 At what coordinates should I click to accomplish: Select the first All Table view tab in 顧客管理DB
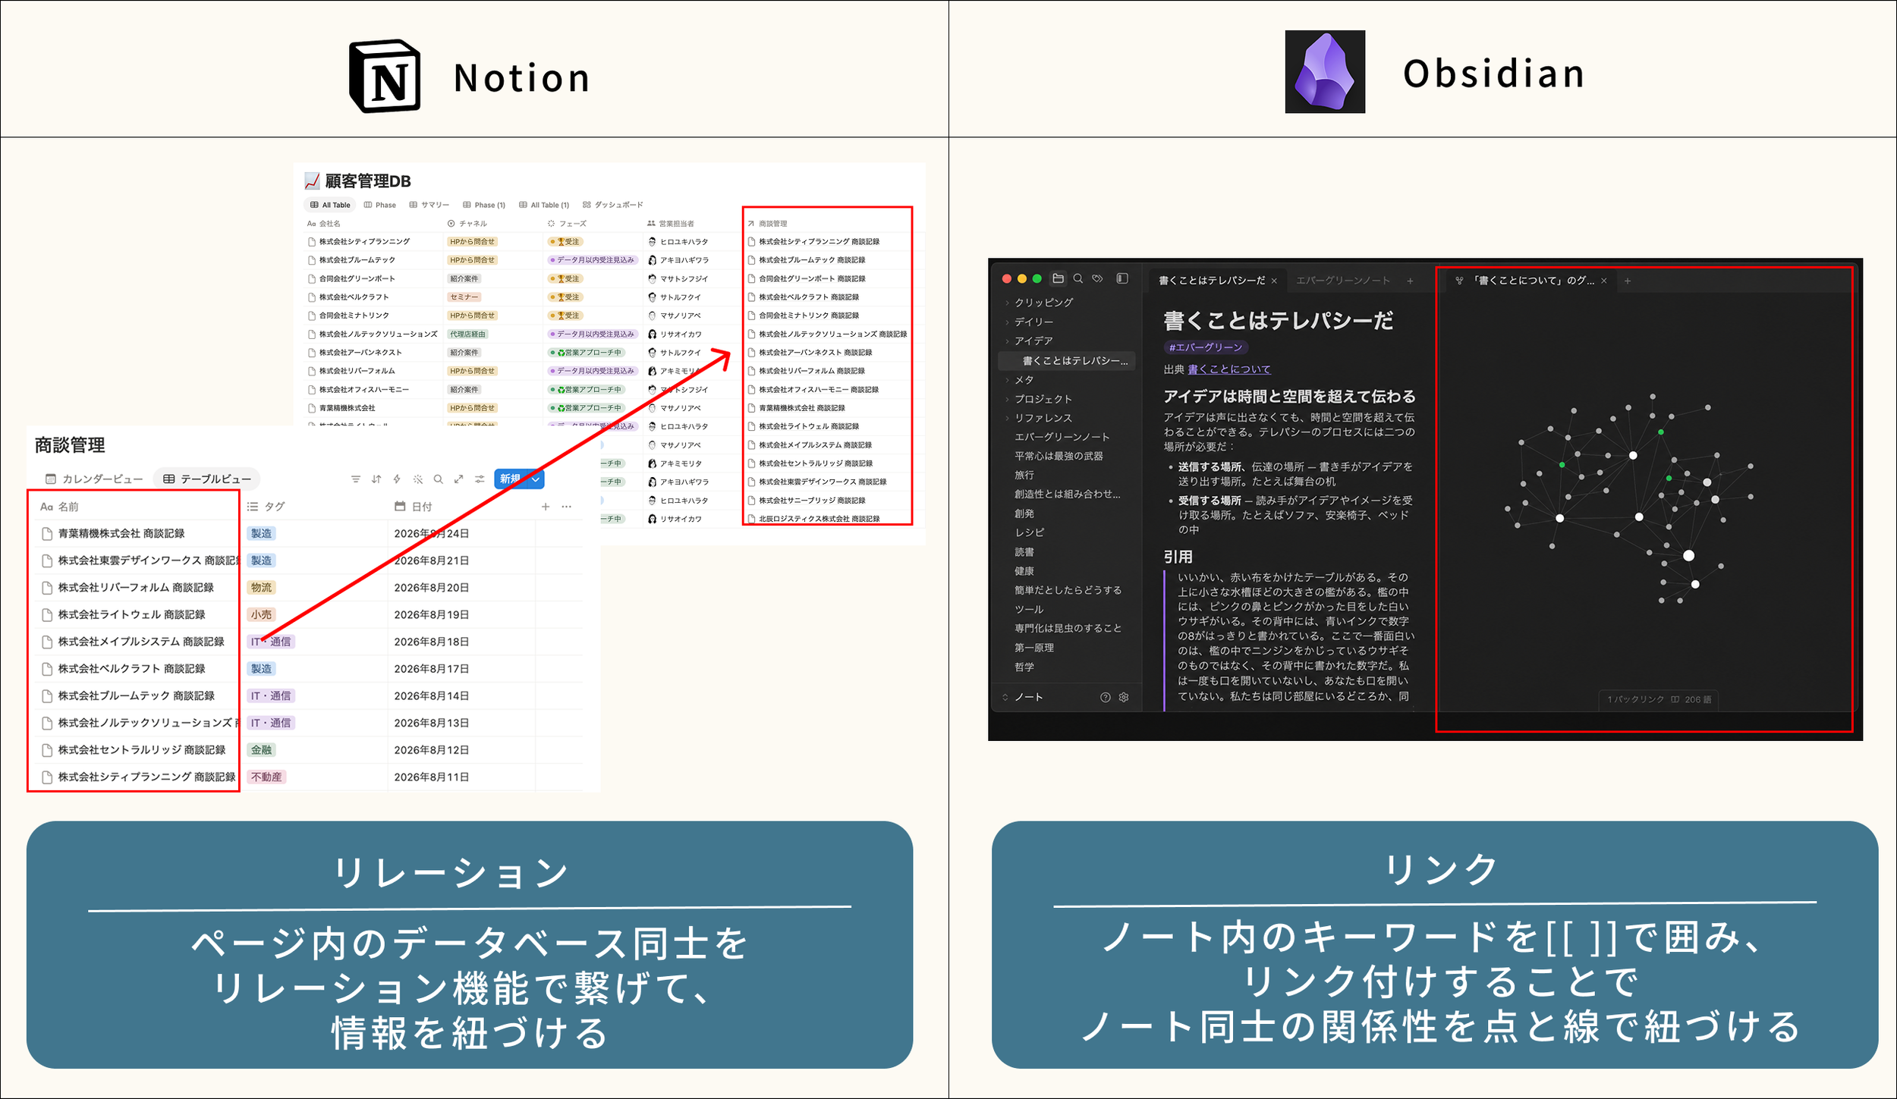[x=330, y=205]
